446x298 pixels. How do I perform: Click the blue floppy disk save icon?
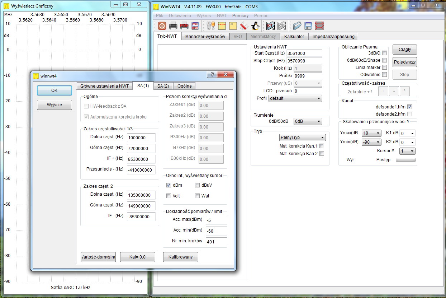point(308,26)
